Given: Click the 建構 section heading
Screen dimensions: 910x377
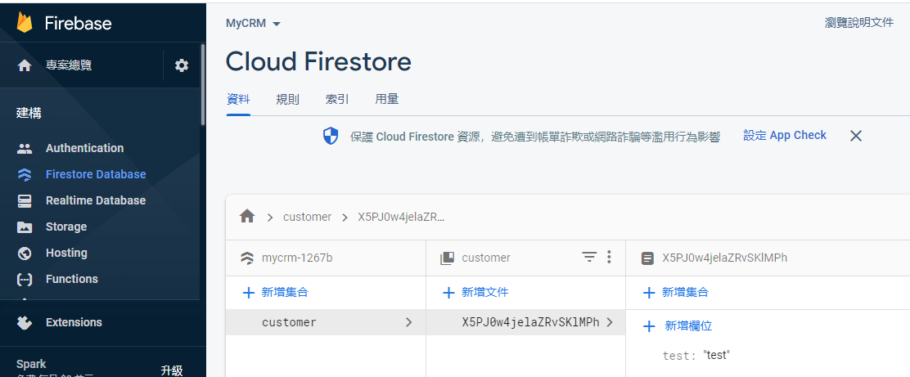Looking at the screenshot, I should [x=29, y=114].
